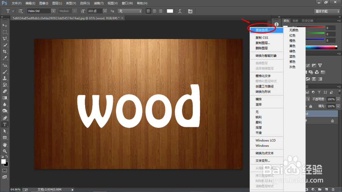The width and height of the screenshot is (342, 192).
Task: Select the Move tool
Action: (x=5, y=25)
